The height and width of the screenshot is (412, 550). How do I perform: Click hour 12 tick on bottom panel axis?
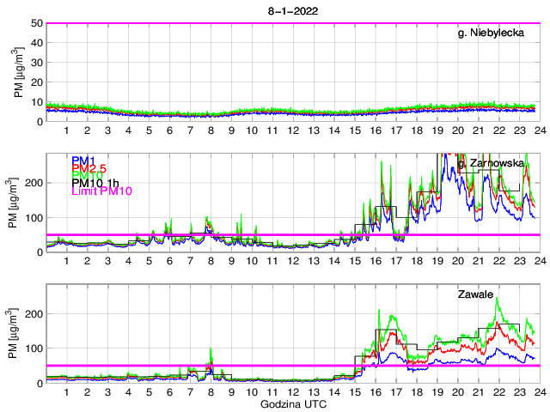pos(293,391)
